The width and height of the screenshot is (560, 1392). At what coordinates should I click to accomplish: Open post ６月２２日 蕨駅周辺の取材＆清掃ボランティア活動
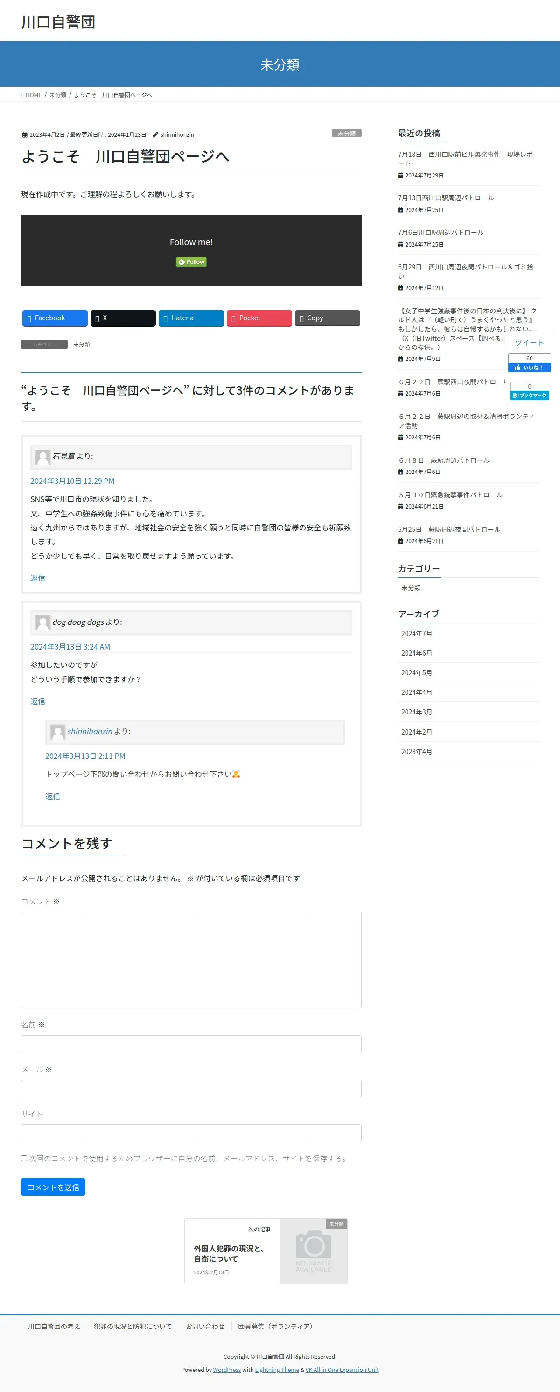coord(466,421)
